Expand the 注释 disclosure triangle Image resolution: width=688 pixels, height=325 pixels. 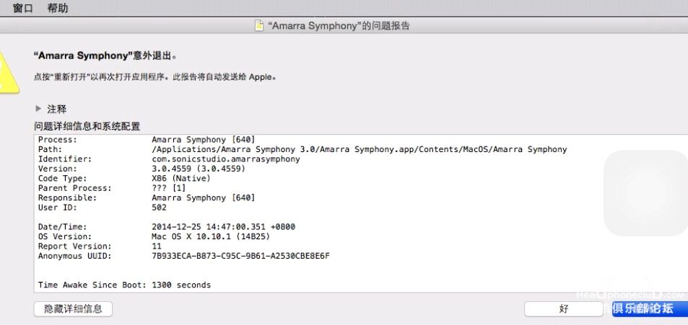[38, 109]
